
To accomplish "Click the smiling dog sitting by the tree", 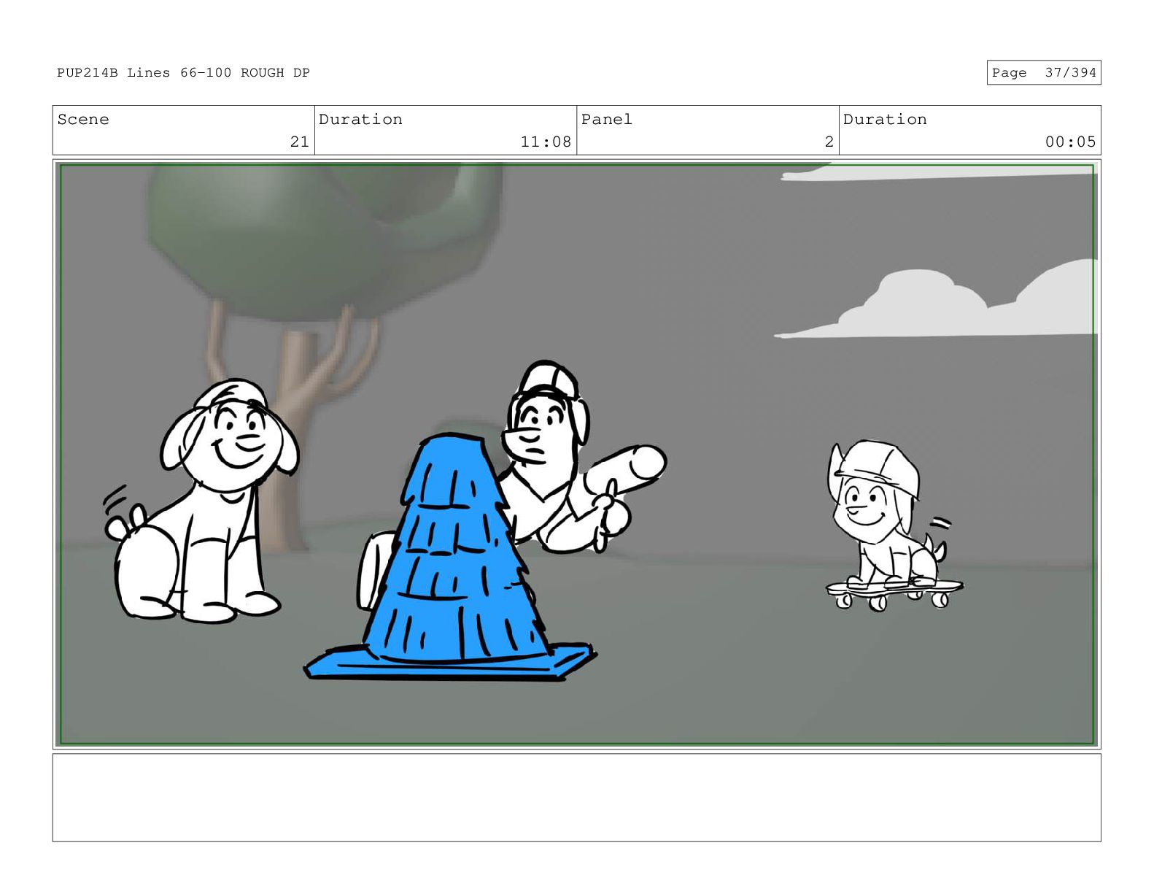I will [x=201, y=502].
